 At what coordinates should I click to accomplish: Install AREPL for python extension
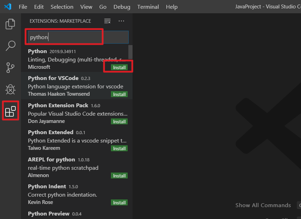tap(119, 176)
